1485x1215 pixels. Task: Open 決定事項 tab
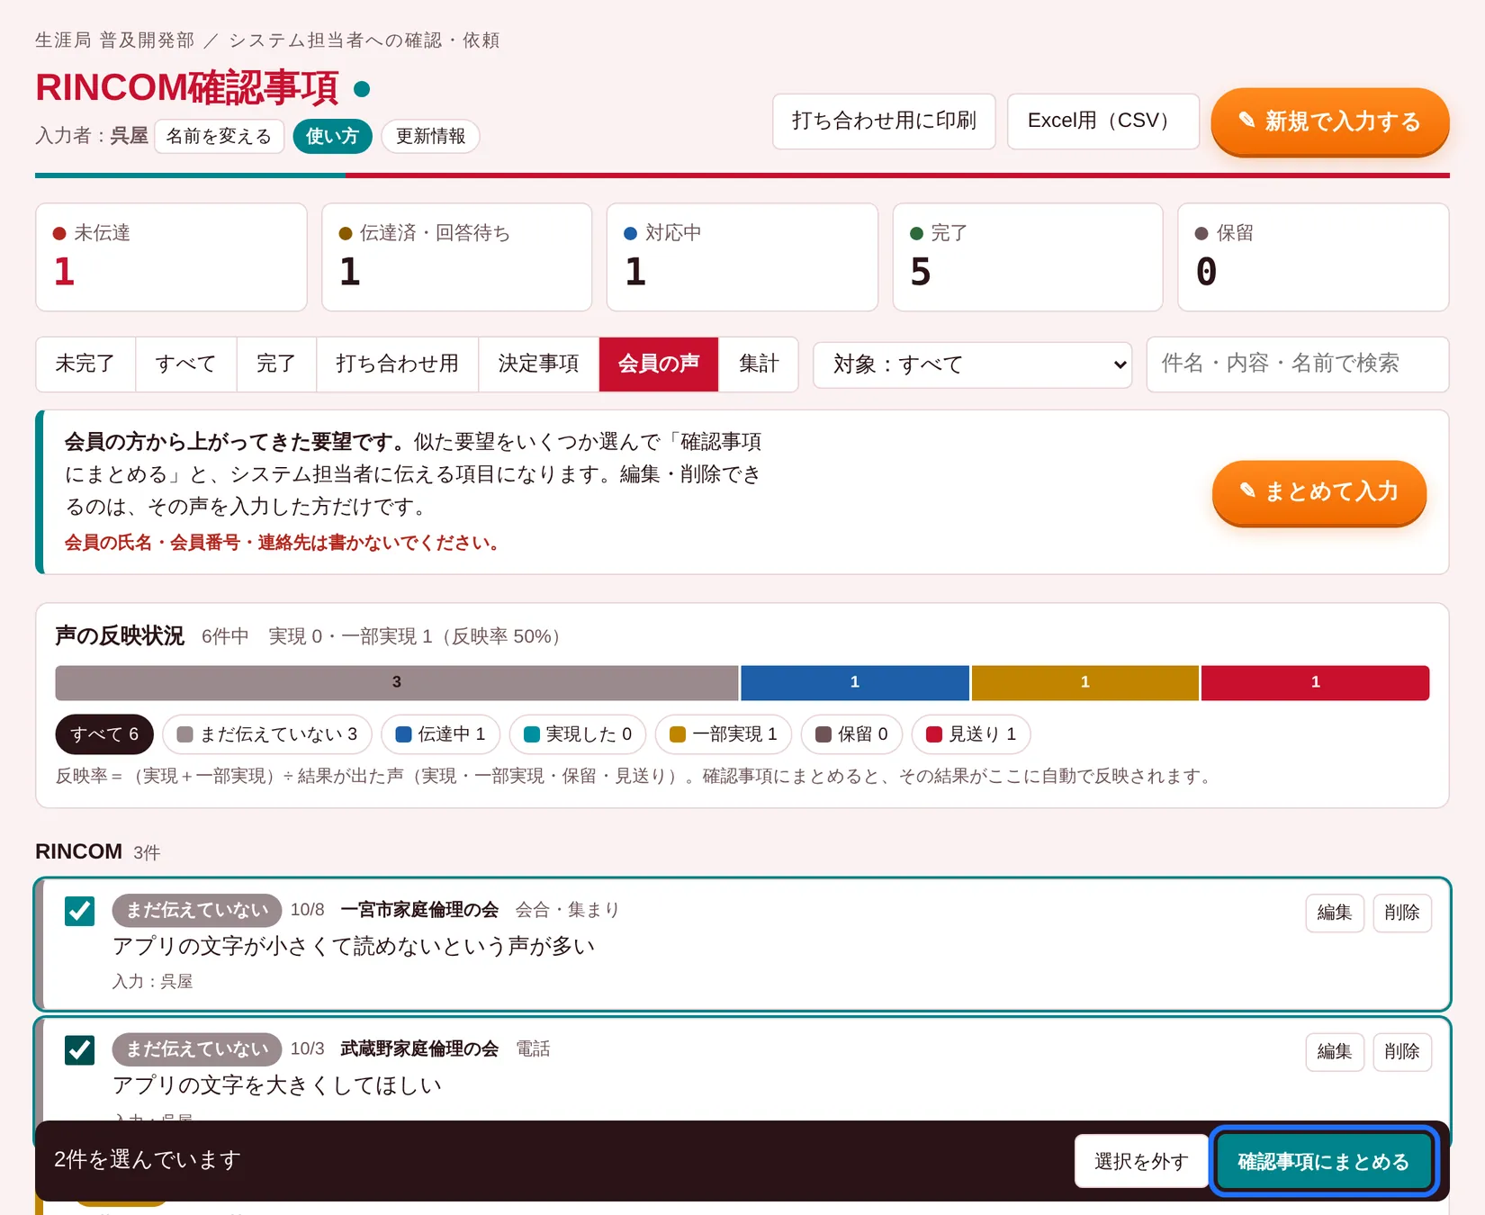(538, 364)
